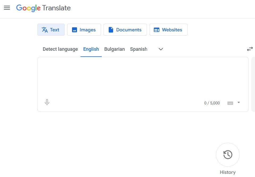The height and width of the screenshot is (177, 255).
Task: Open translation History clock icon
Action: click(x=228, y=155)
